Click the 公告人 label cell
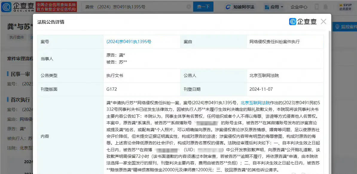This screenshot has width=357, height=174. (213, 76)
